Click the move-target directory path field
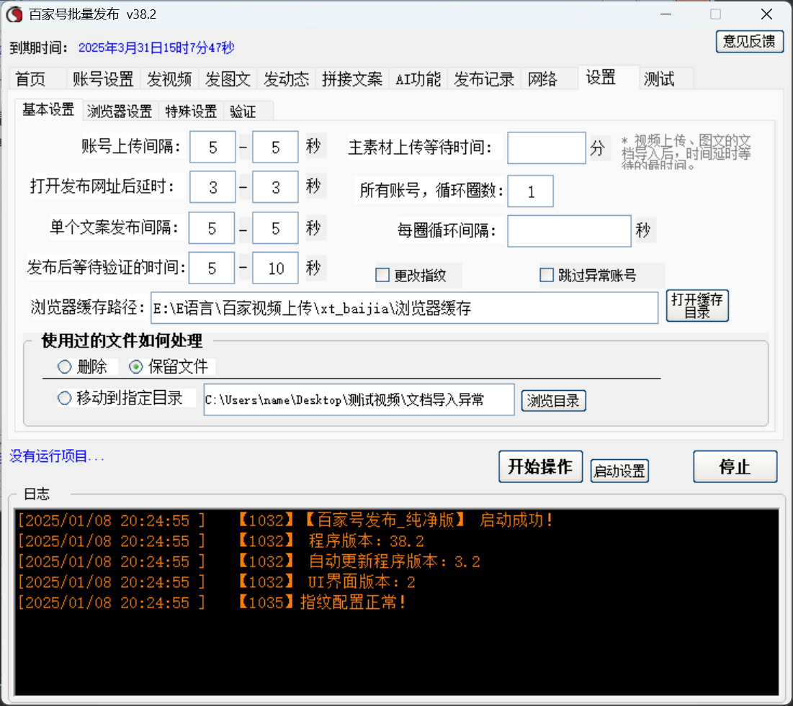This screenshot has width=793, height=706. 359,399
